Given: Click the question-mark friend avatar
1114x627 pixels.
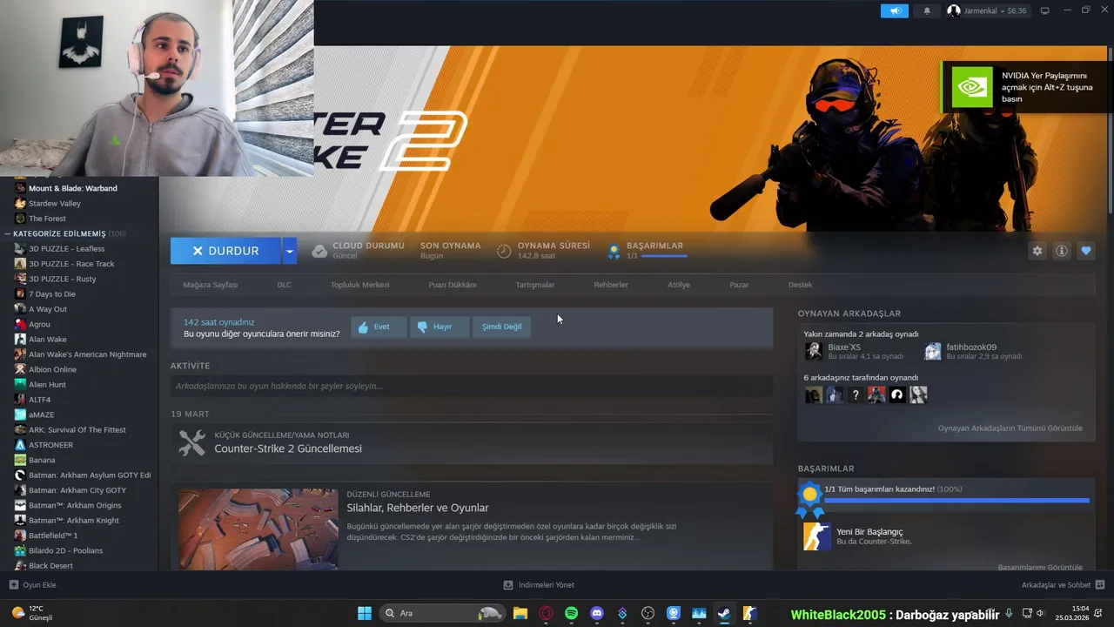Looking at the screenshot, I should pos(856,395).
